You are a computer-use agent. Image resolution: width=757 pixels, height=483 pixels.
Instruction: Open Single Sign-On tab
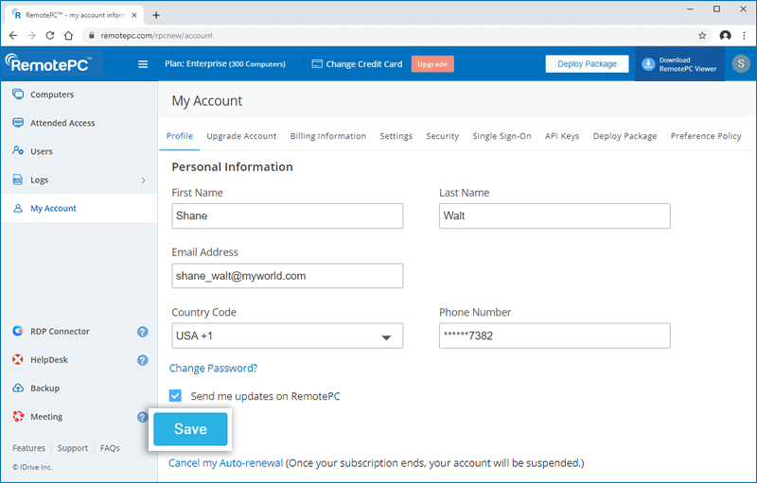click(x=502, y=136)
